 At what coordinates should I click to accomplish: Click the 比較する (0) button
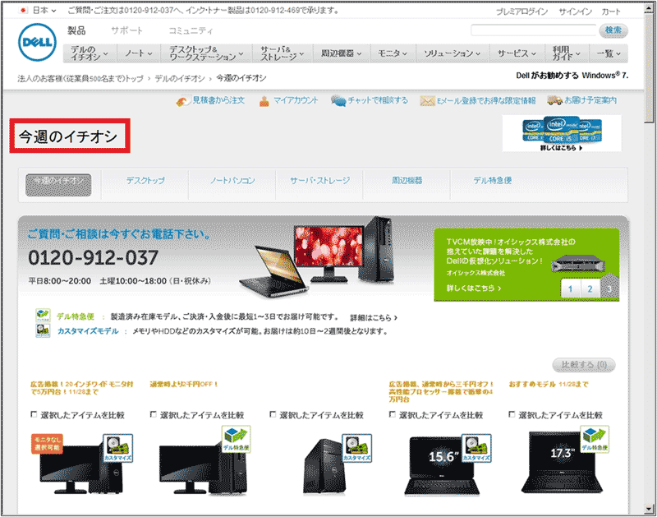click(584, 365)
